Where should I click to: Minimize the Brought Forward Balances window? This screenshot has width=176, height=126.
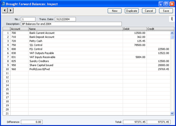point(161,4)
